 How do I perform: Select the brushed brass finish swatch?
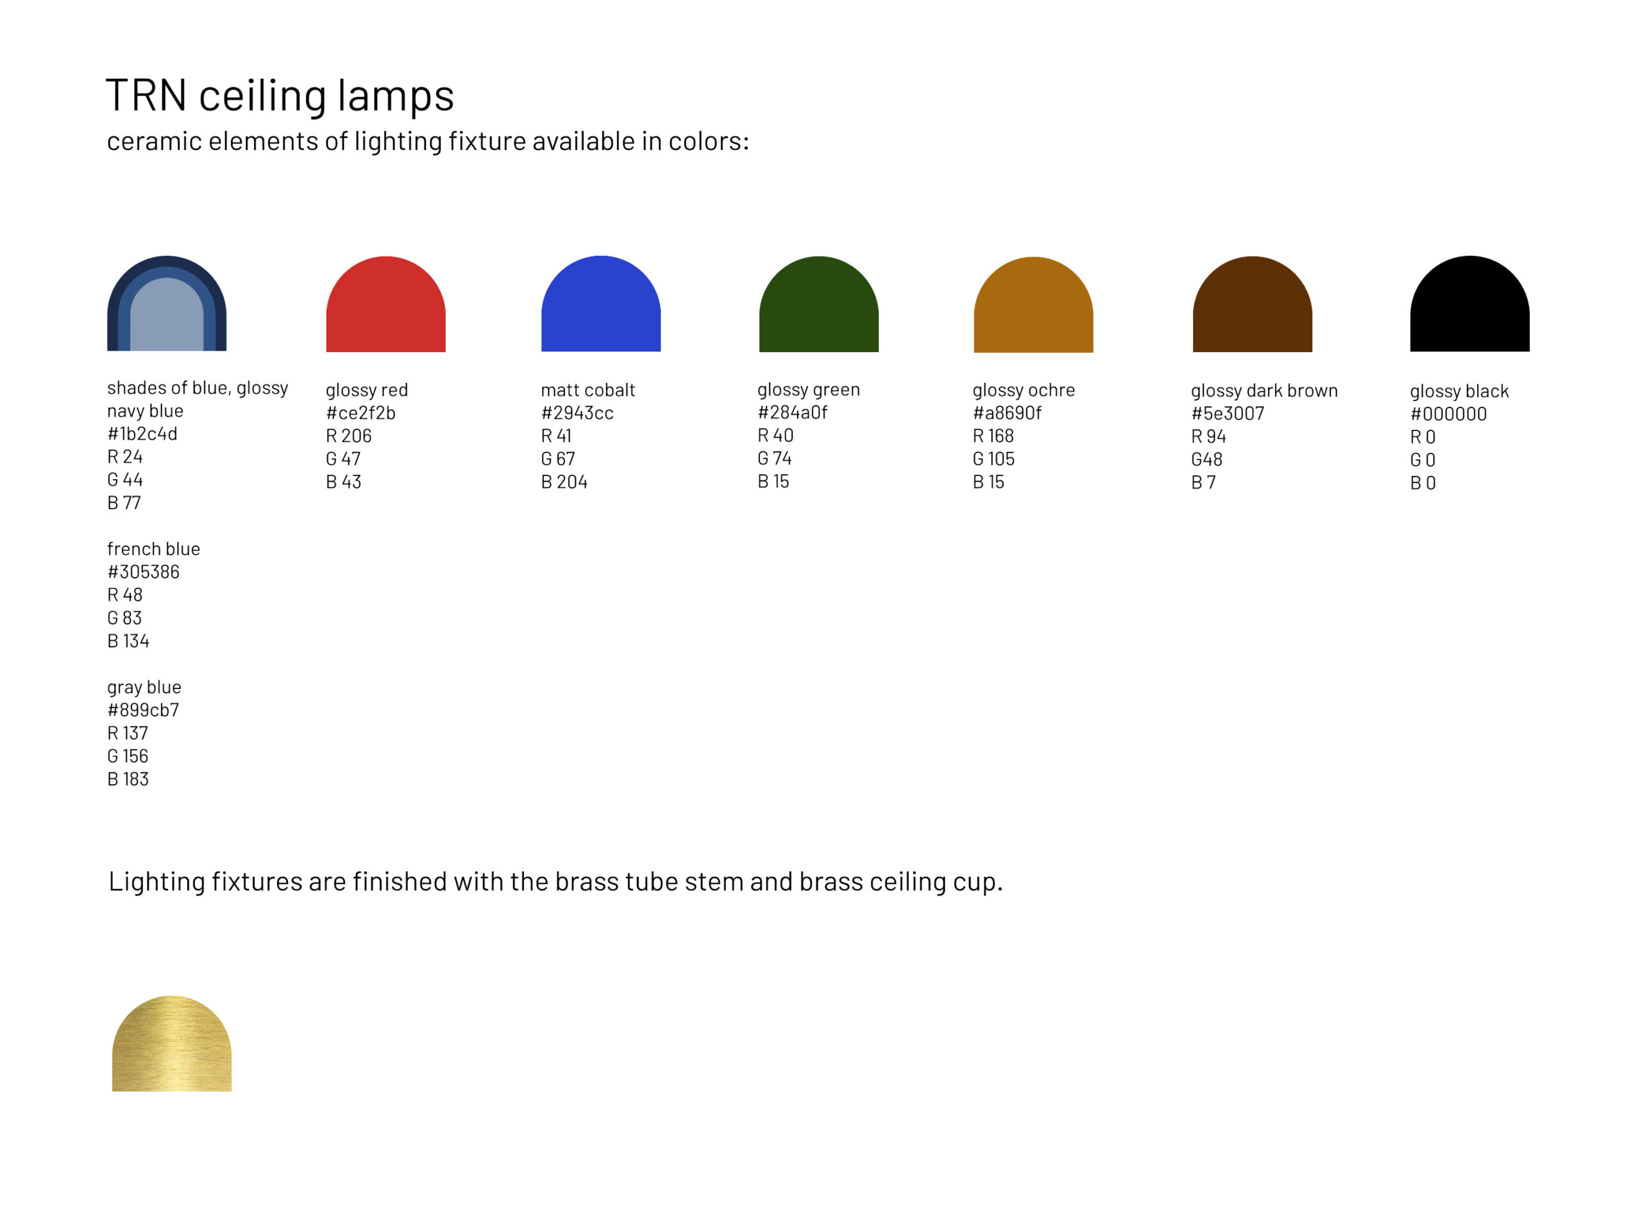tap(171, 1044)
